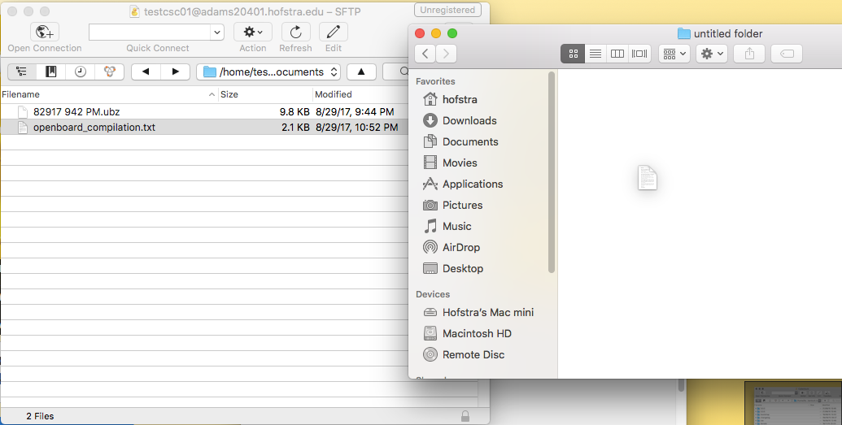Click the Open Connection globe icon

(44, 32)
